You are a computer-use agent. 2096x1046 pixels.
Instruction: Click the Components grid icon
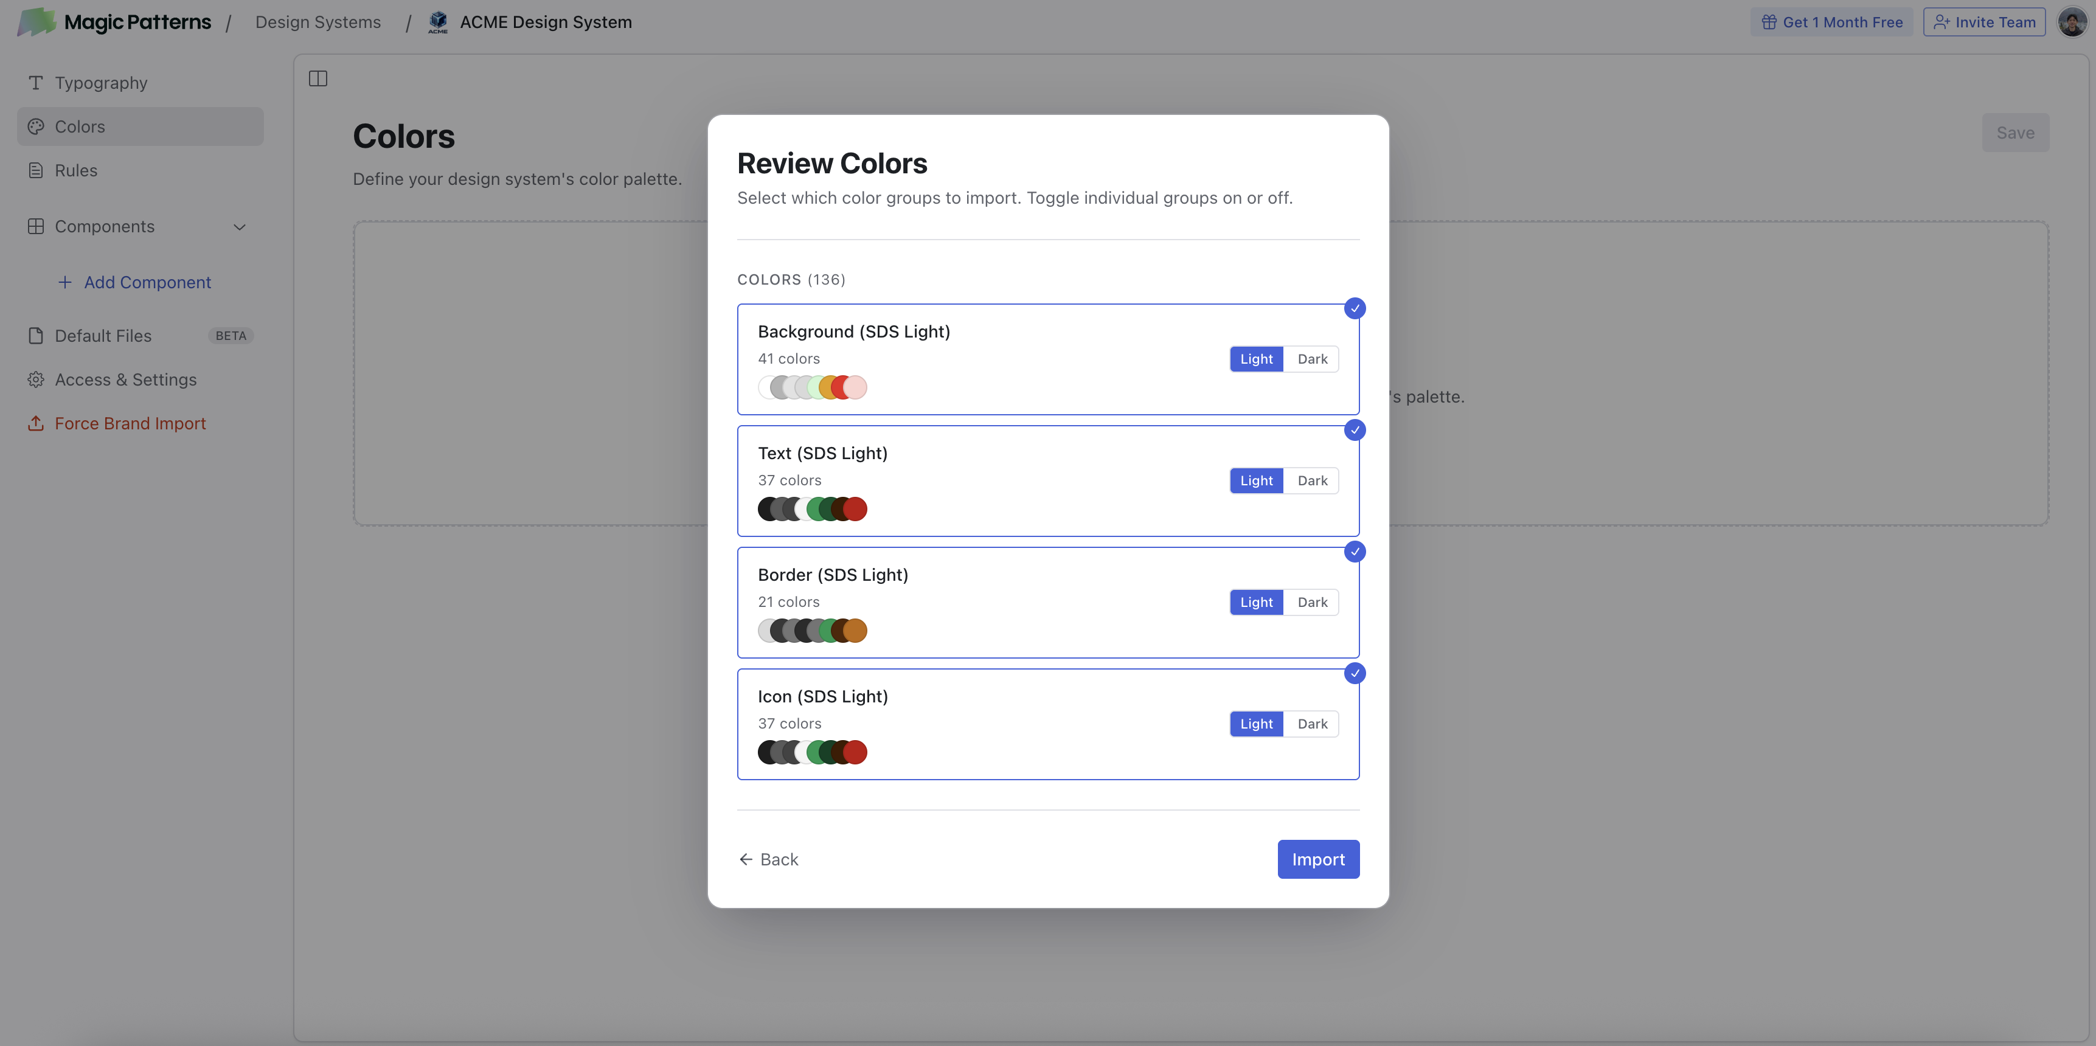pyautogui.click(x=36, y=226)
